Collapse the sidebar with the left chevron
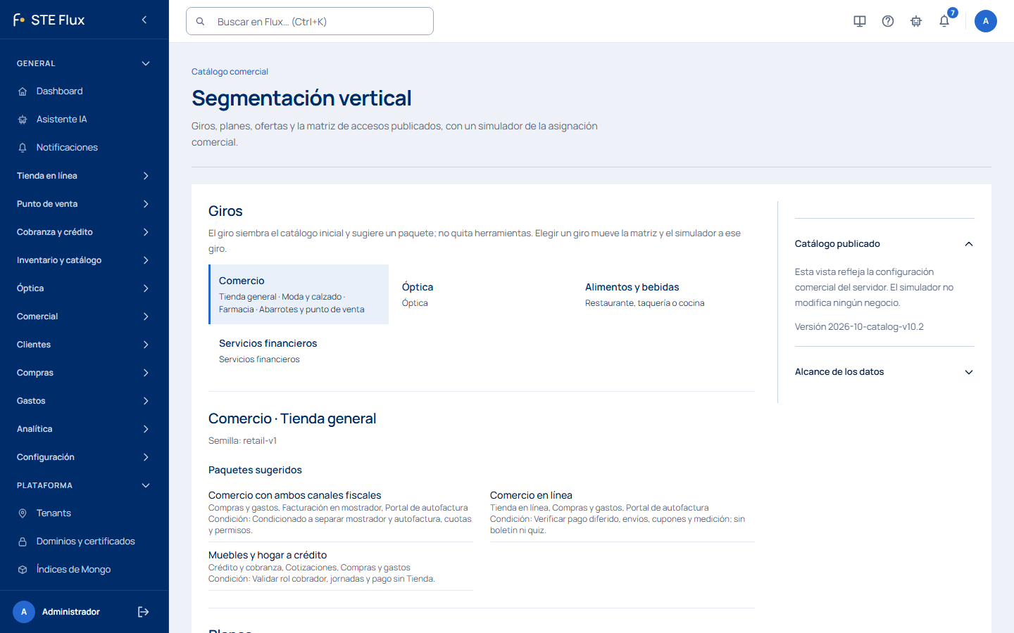1014x633 pixels. [x=144, y=20]
